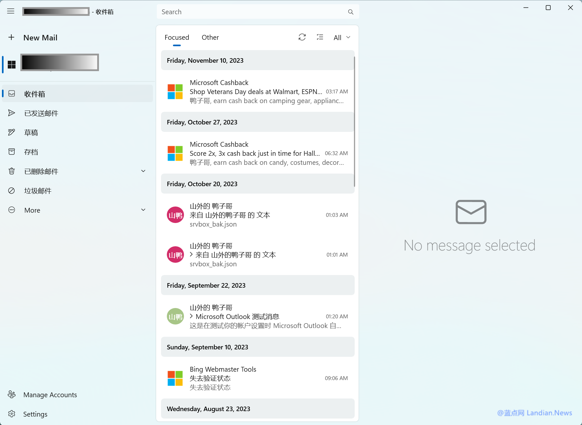This screenshot has width=582, height=425.
Task: Open the 草稿 drafts folder
Action: coord(31,133)
